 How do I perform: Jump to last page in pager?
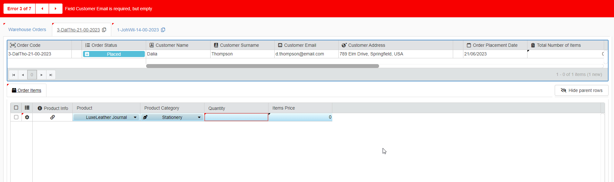click(51, 75)
